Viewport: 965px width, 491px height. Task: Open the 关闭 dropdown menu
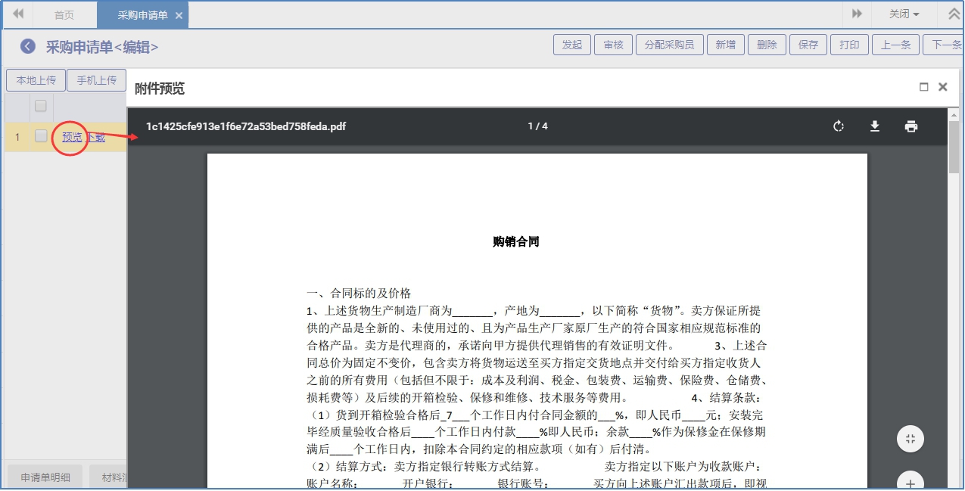click(x=904, y=14)
